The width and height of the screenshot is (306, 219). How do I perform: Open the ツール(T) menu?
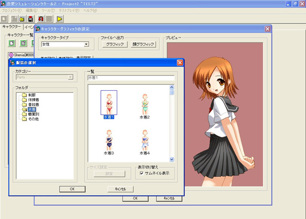[x=48, y=11]
